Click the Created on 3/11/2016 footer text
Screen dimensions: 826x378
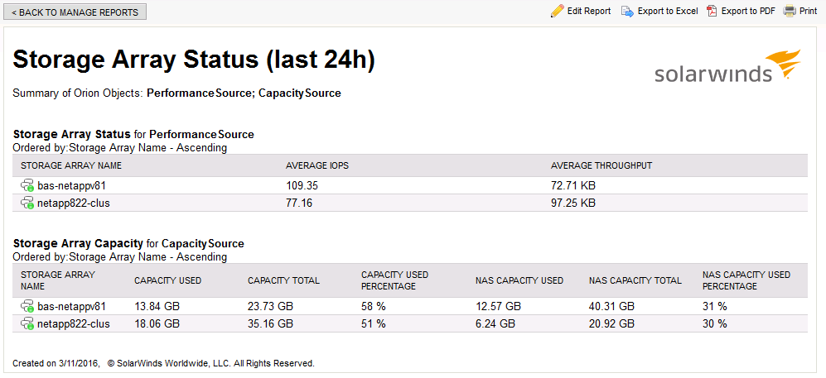click(56, 363)
